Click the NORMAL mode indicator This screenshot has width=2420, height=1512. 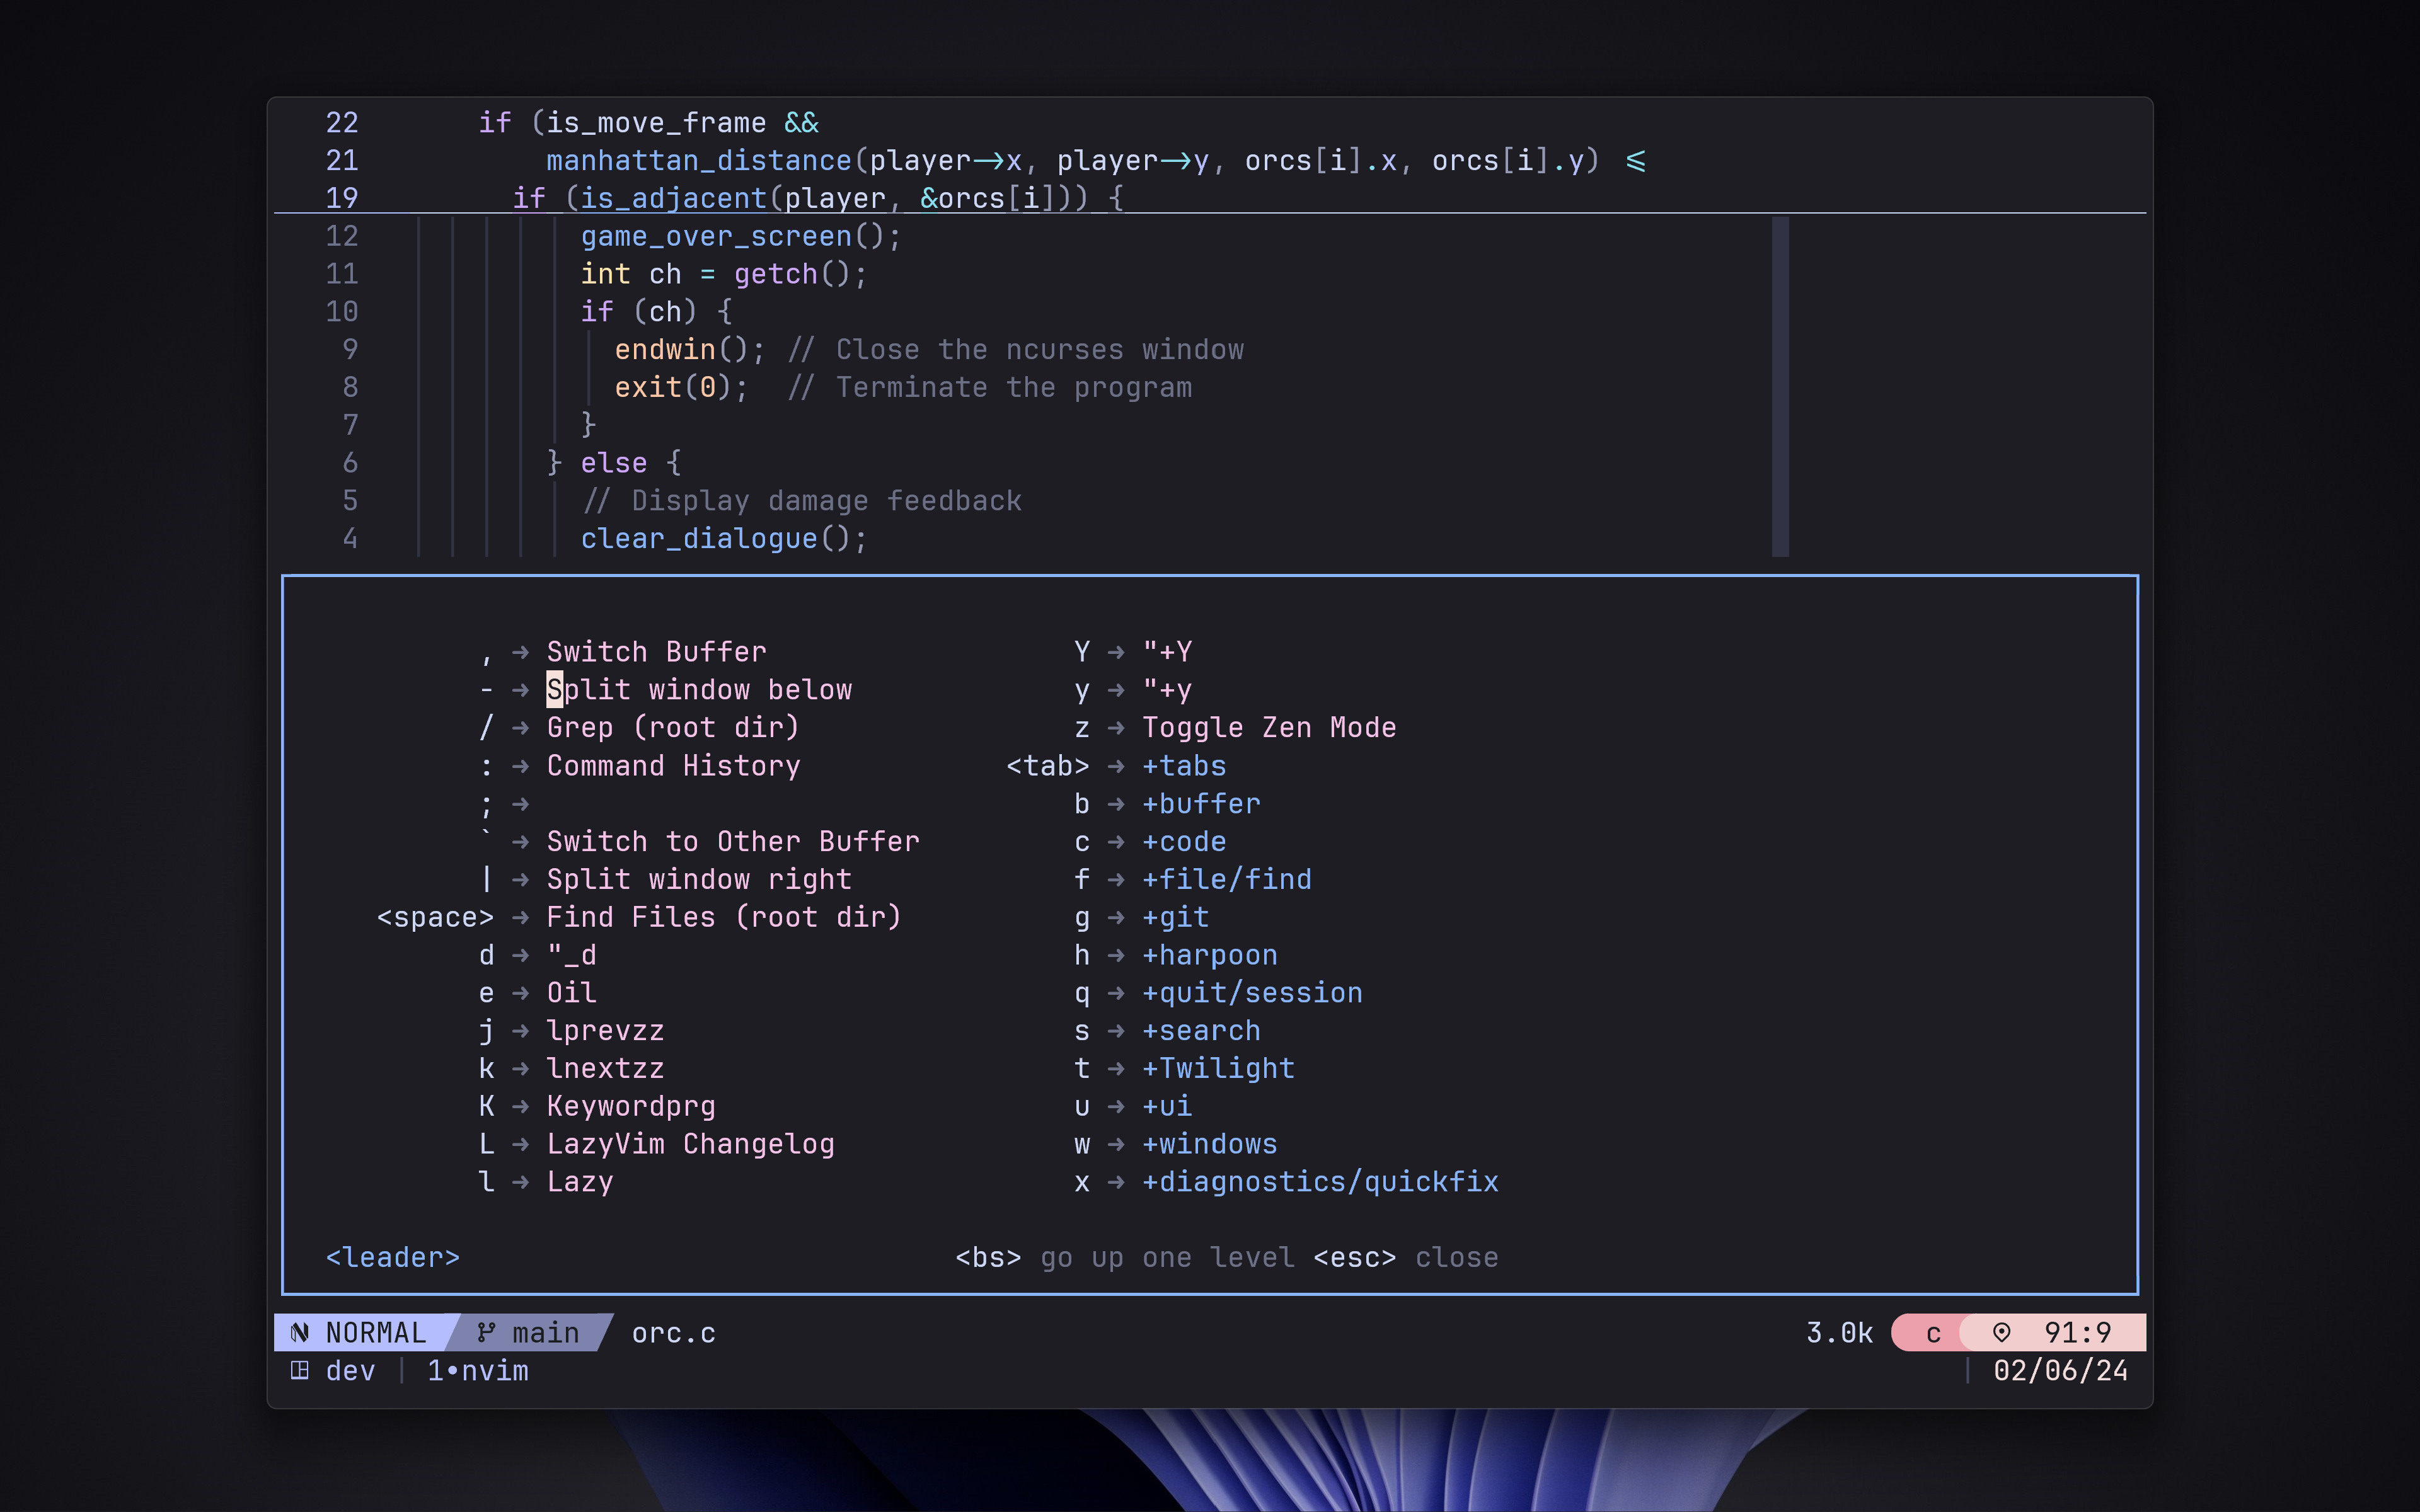click(x=375, y=1333)
